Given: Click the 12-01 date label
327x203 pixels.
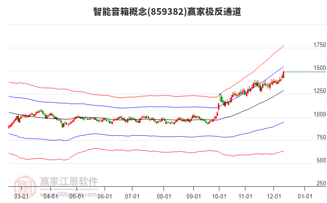Looking at the screenshot, I should coord(274,196).
